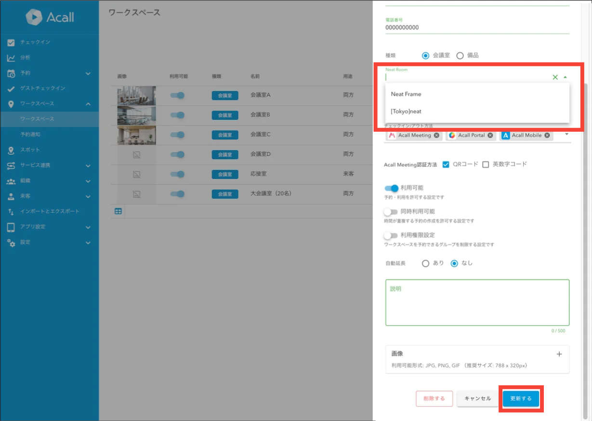
Task: Click the Acall Mobile app icon
Action: pyautogui.click(x=506, y=136)
